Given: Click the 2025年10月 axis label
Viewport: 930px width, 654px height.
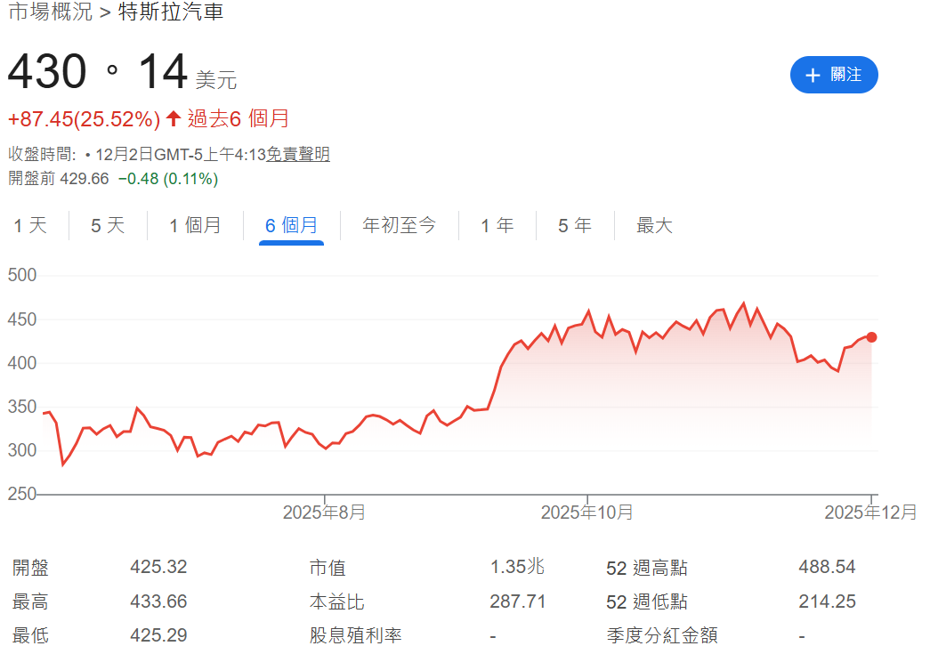Looking at the screenshot, I should [587, 512].
